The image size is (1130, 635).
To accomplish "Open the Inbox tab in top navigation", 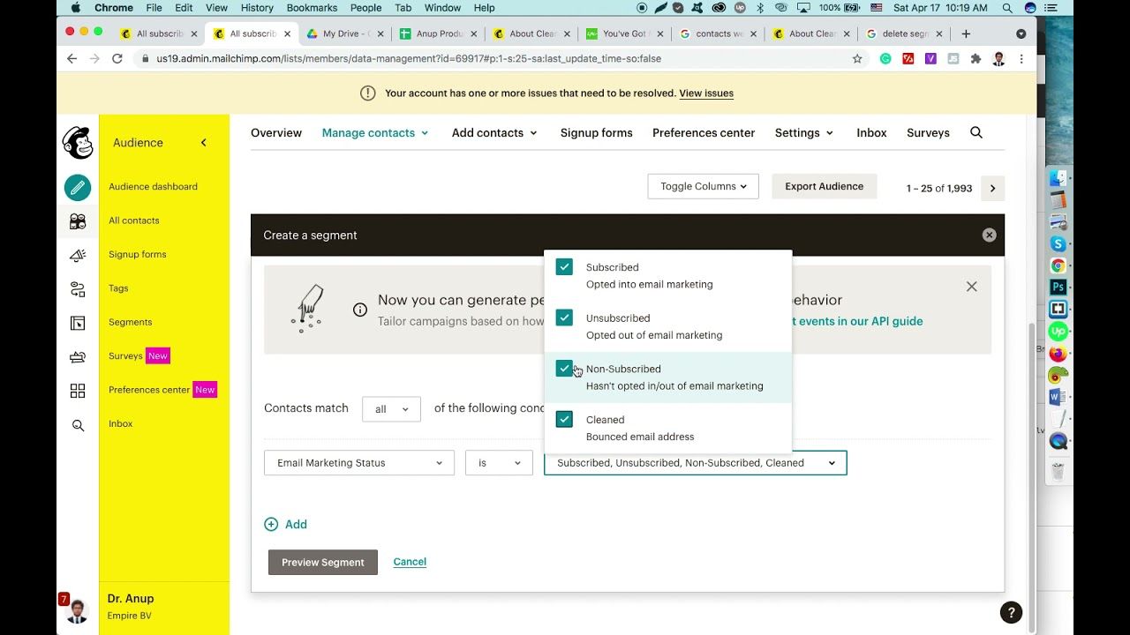I will pos(871,132).
